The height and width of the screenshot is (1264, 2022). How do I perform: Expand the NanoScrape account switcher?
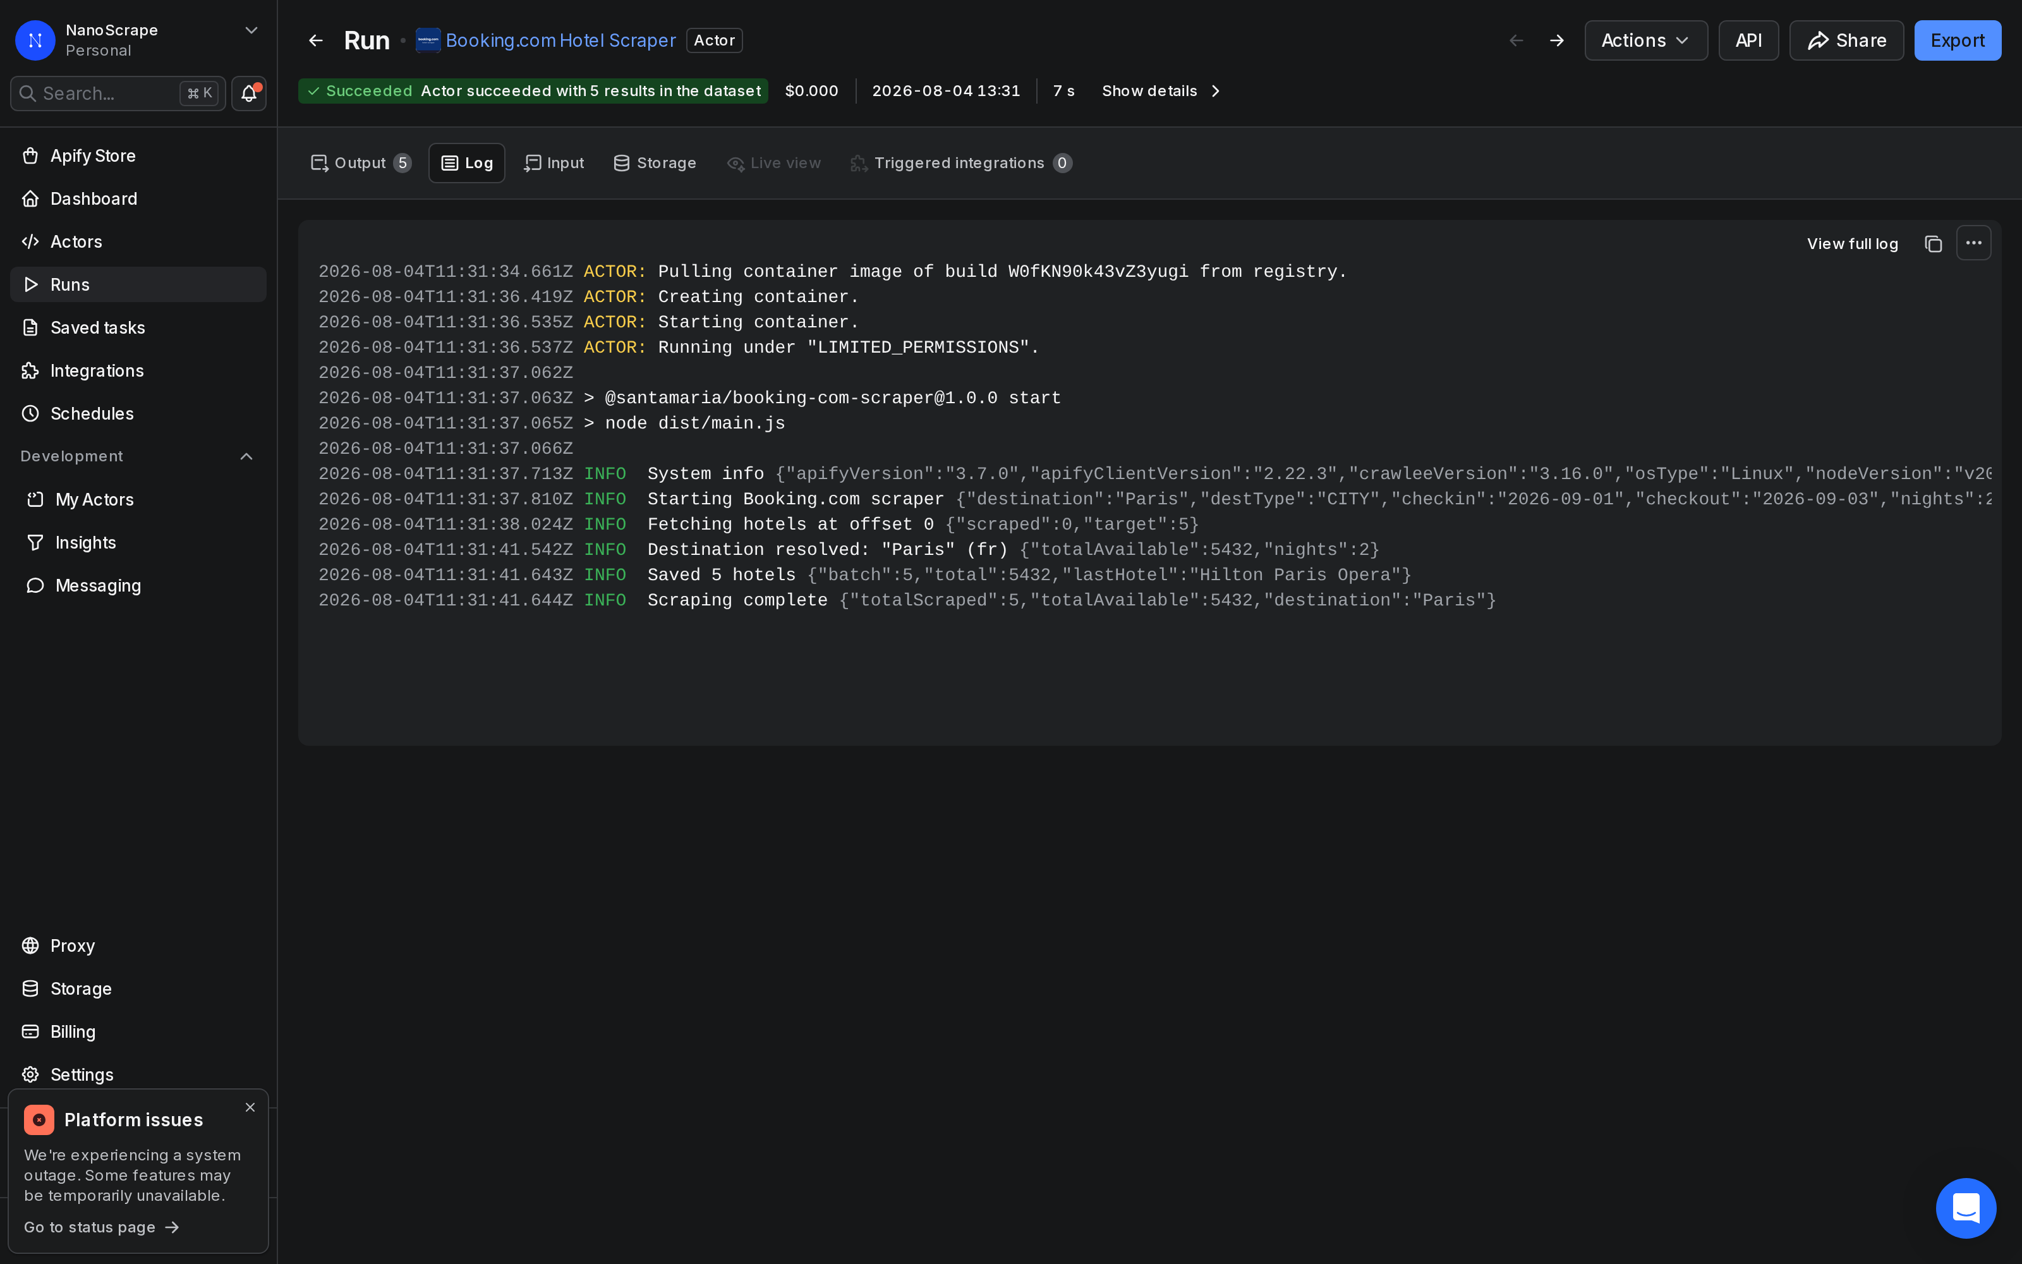point(251,31)
